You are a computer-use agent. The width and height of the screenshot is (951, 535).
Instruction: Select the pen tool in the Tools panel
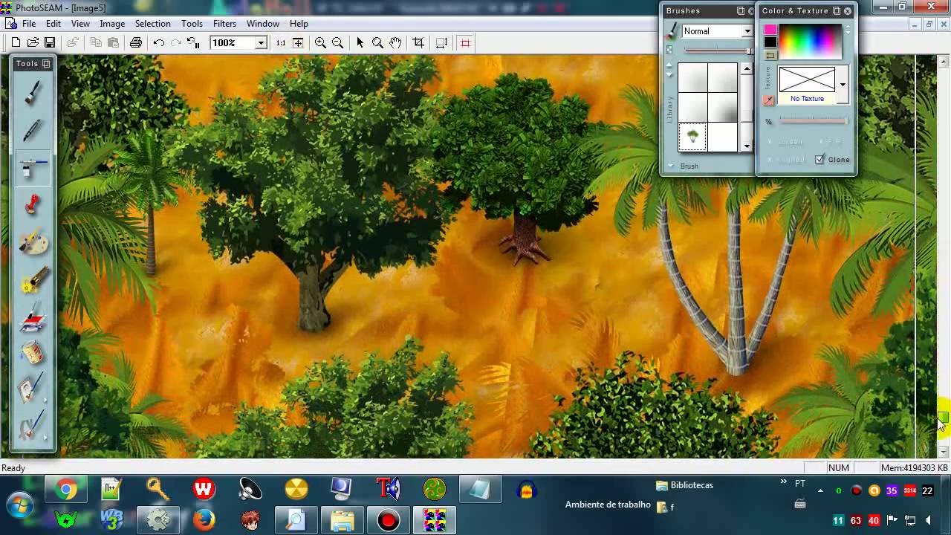click(33, 130)
